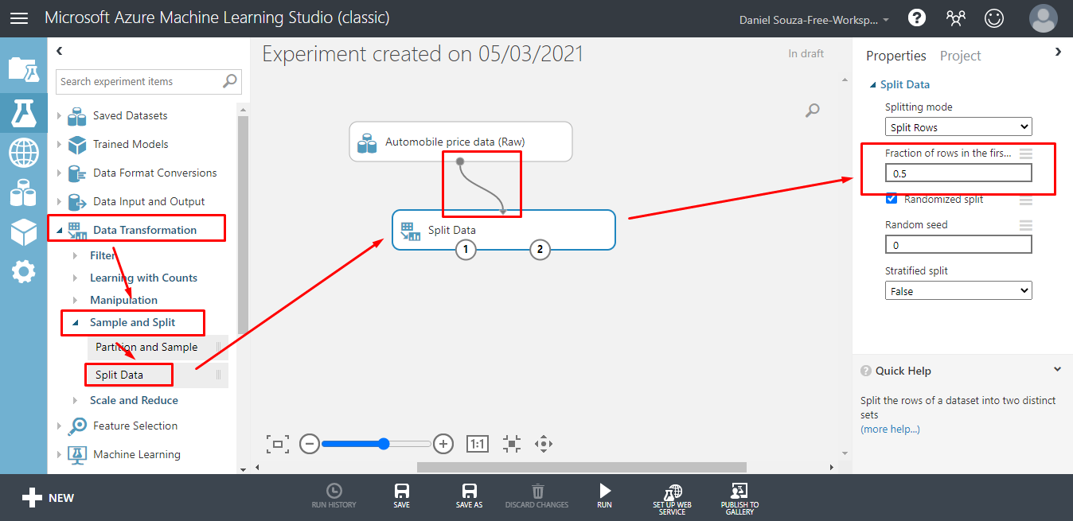Open the community people icon
The height and width of the screenshot is (521, 1073).
coord(955,17)
